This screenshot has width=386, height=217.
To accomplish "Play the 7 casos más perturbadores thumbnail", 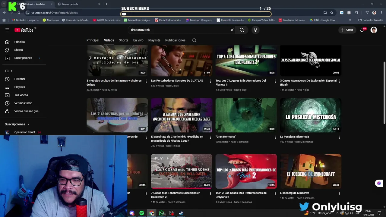I will [x=117, y=115].
